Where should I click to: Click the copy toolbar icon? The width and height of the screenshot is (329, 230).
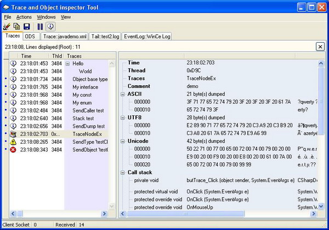click(x=16, y=26)
